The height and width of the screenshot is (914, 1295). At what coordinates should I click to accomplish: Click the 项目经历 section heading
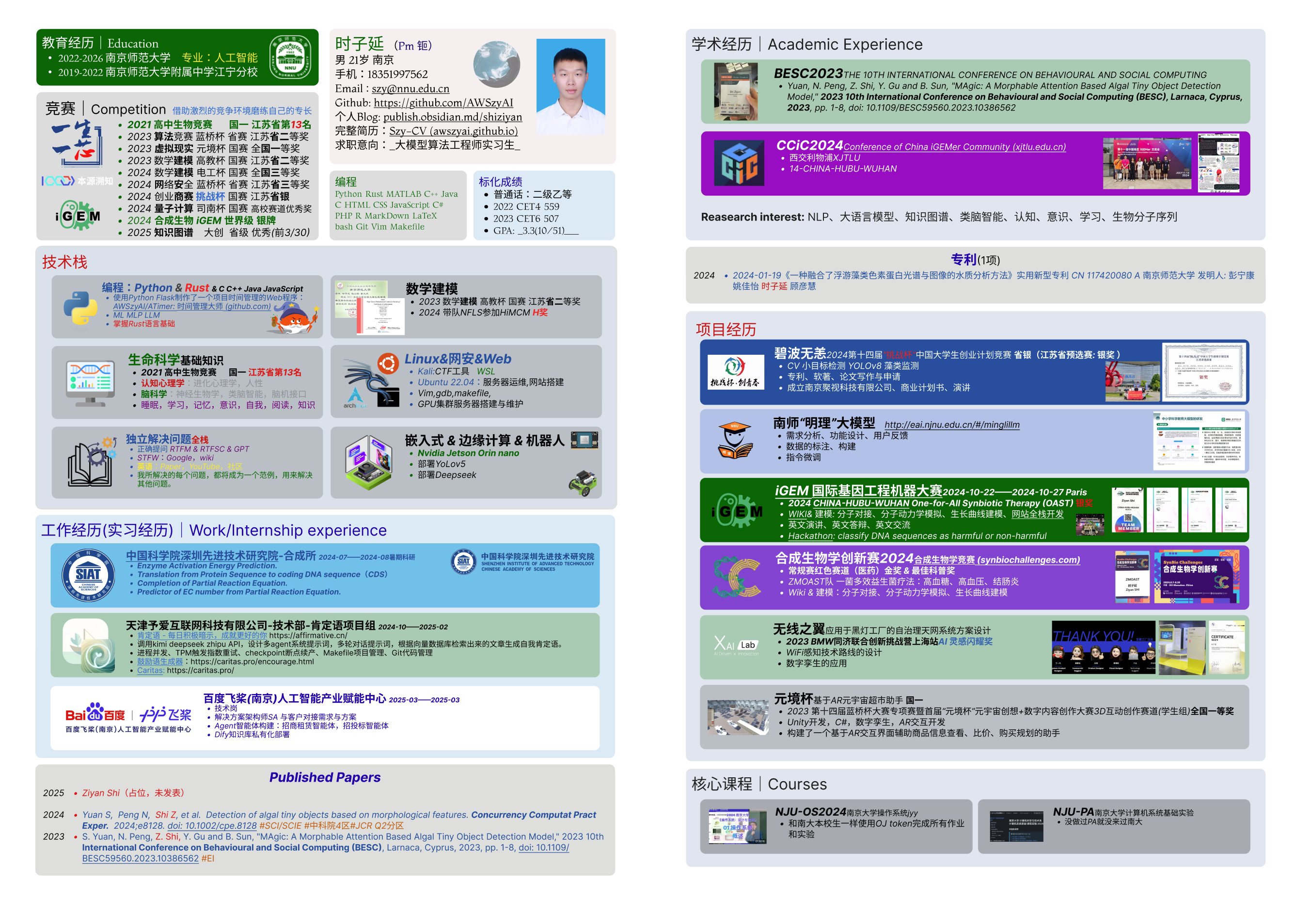tap(726, 329)
